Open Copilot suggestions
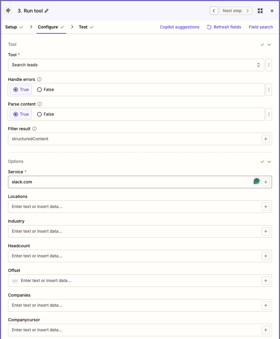Screen dimensions: 280x339 180,27
